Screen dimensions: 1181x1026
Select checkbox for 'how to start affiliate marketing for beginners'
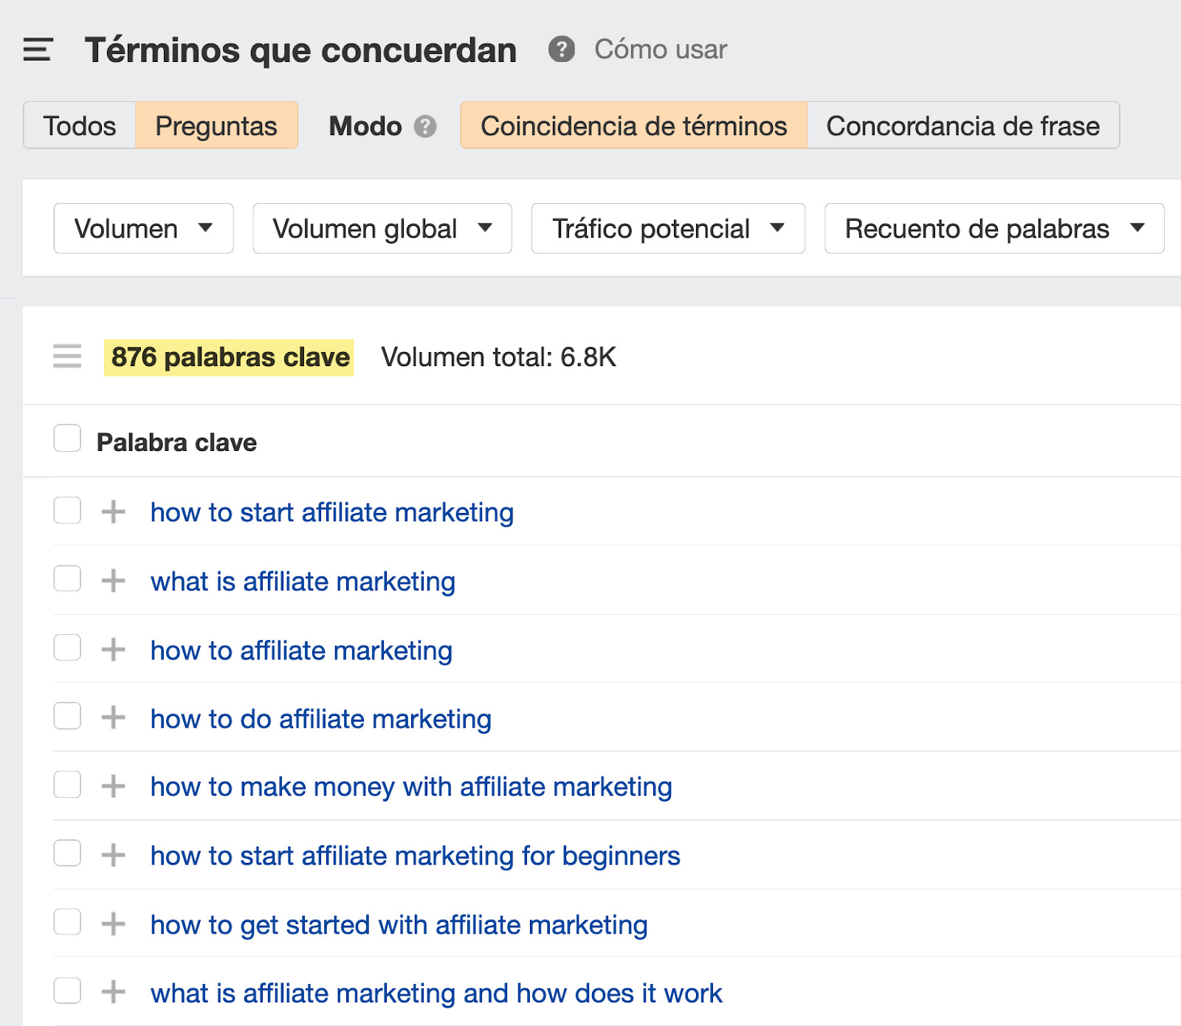coord(67,853)
